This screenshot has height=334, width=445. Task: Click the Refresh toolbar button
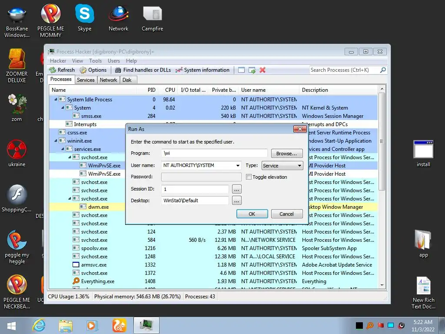pos(62,70)
